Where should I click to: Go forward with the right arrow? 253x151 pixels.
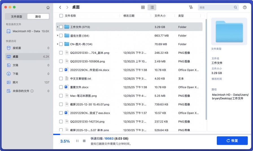pos(67,7)
